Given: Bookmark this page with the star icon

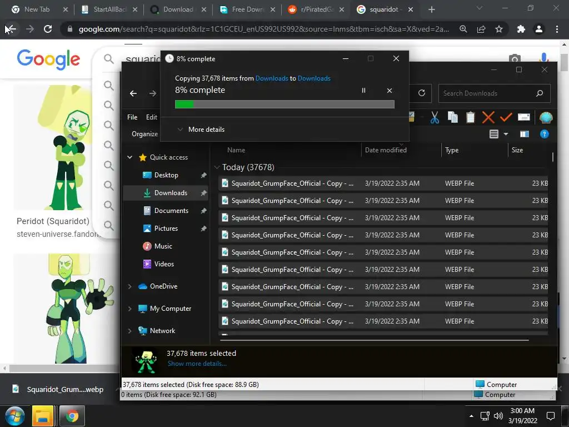Looking at the screenshot, I should [x=499, y=29].
